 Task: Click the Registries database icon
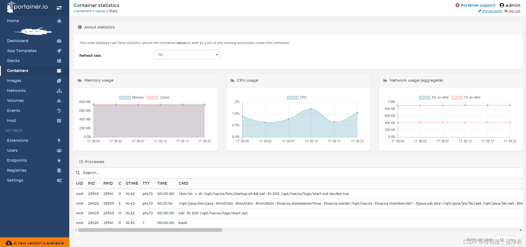click(59, 170)
